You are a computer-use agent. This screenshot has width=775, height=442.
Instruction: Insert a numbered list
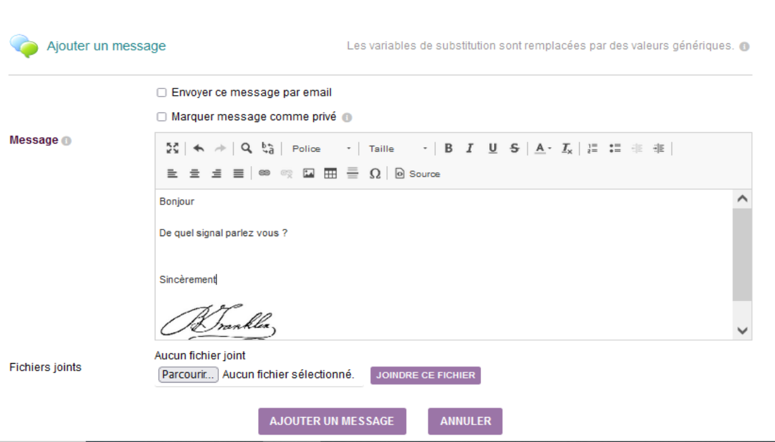592,148
